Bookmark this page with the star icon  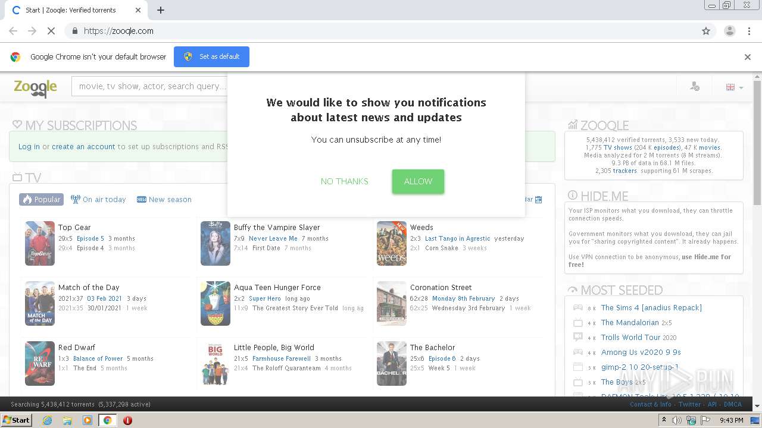tap(706, 31)
